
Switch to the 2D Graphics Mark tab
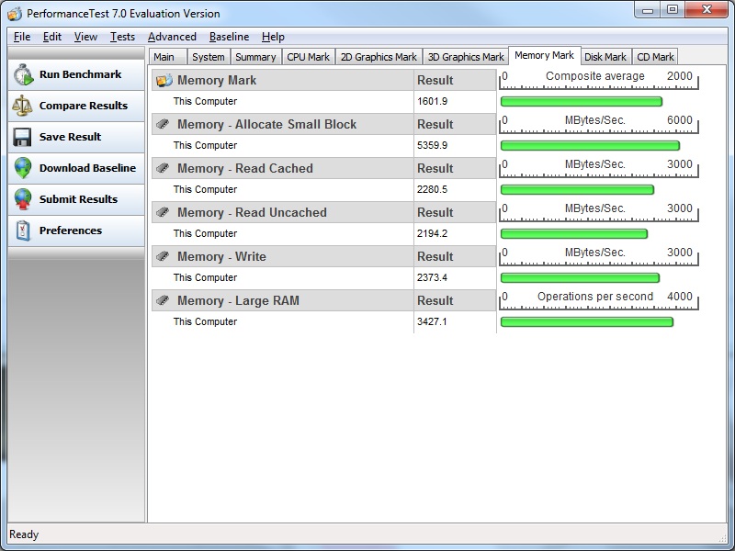click(379, 57)
